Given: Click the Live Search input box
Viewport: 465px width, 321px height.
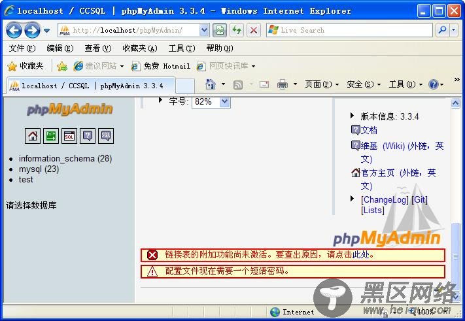Looking at the screenshot, I should pyautogui.click(x=349, y=30).
